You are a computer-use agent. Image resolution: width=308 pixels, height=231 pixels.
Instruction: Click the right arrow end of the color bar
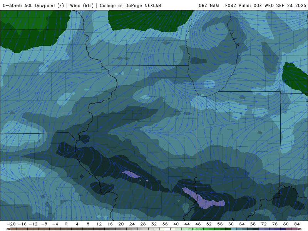[300, 229]
